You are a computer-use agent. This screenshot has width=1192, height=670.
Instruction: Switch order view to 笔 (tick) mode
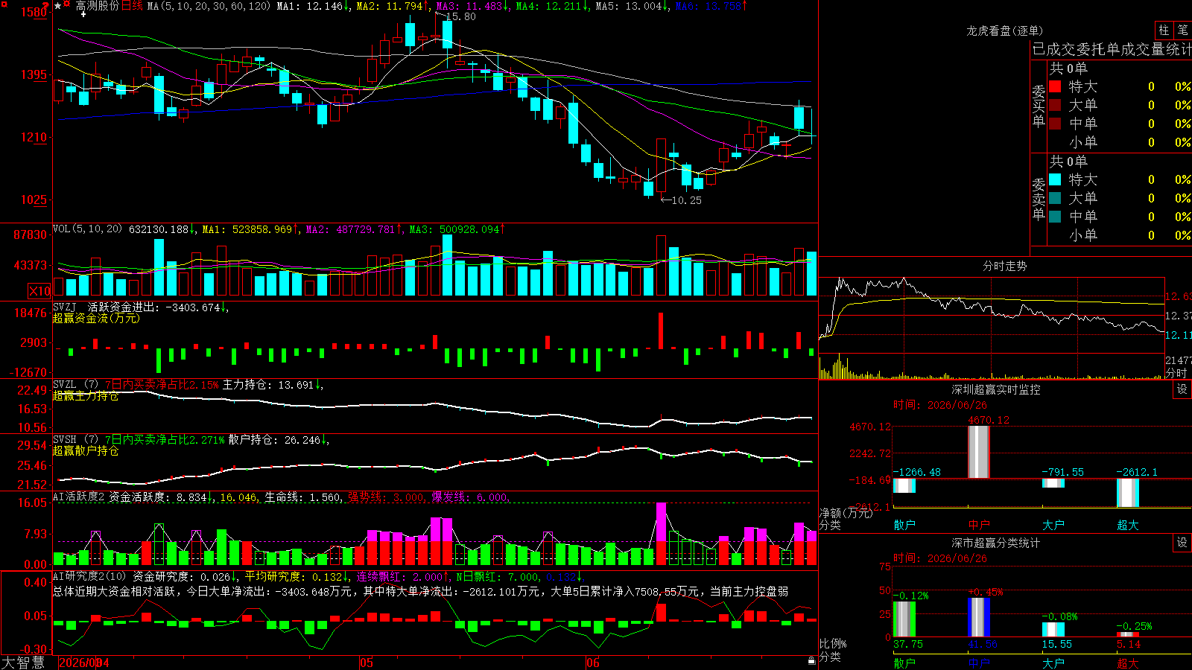(1182, 30)
